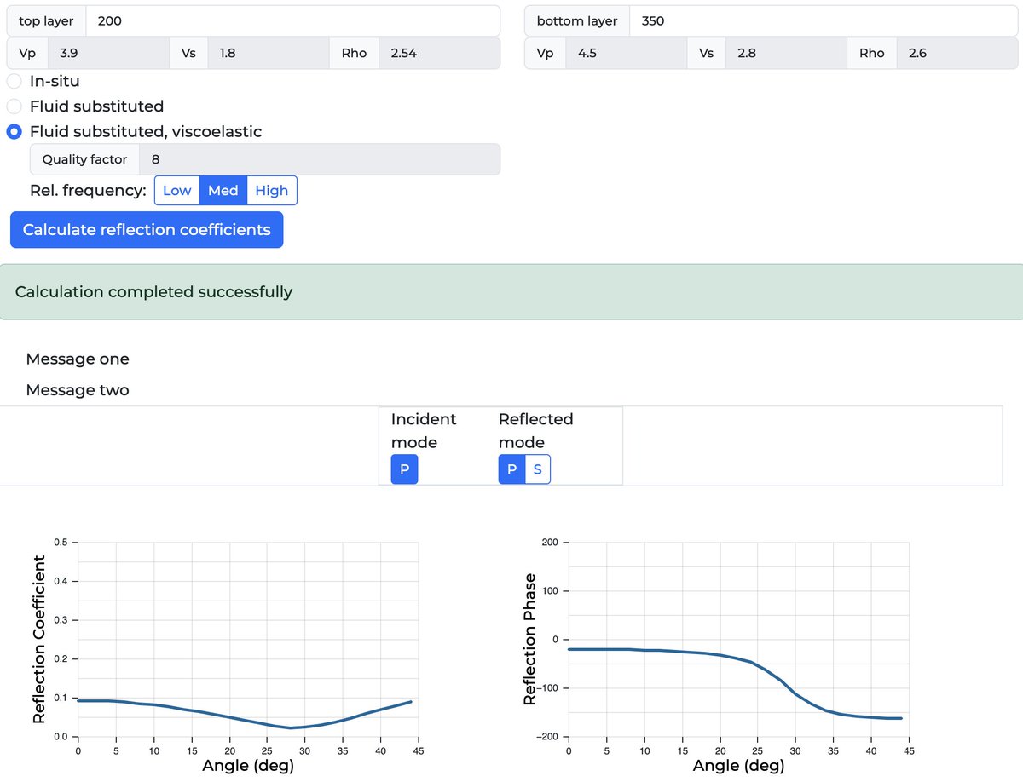Change the top layer Vp value
Screen dimensions: 1023x782
[x=111, y=53]
